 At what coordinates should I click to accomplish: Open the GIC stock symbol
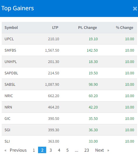[x=7, y=119]
